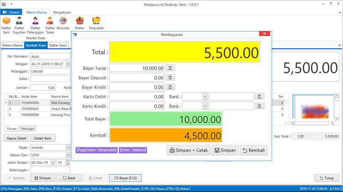Screen dimensions: 343x192
Task: Open the Penjualan shopping cart icon
Action: click(96, 23)
